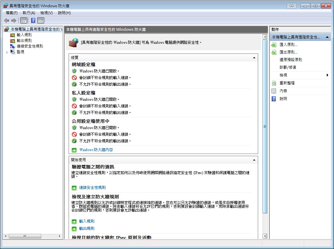This screenshot has width=334, height=249.
Task: Collapse the 總覽 section
Action: tap(254, 58)
